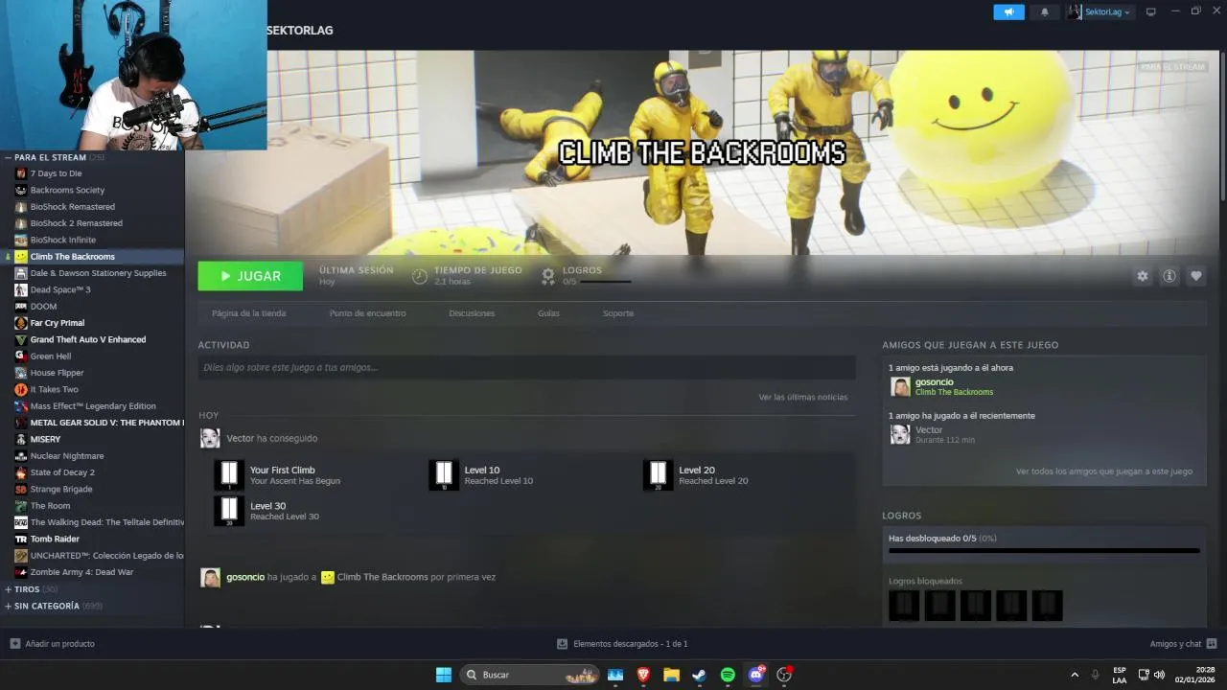
Task: Open Vector's profile name in activity
Action: click(240, 438)
